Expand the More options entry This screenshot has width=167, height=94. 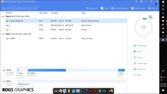[144, 75]
